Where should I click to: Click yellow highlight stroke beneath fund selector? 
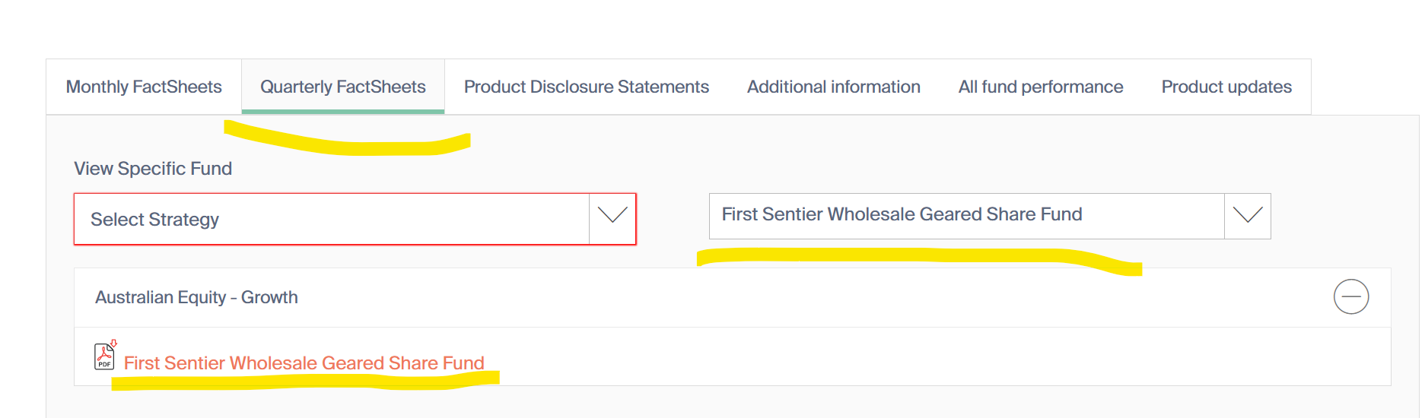(x=913, y=256)
